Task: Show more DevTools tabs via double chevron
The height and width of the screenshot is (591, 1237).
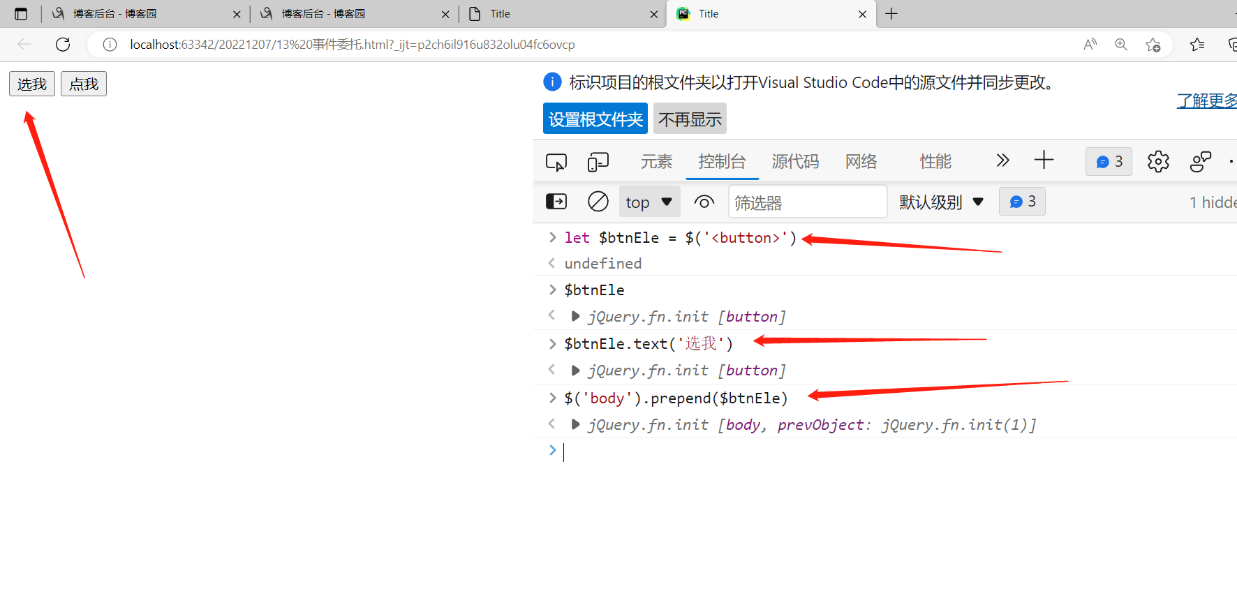Action: pyautogui.click(x=1002, y=160)
